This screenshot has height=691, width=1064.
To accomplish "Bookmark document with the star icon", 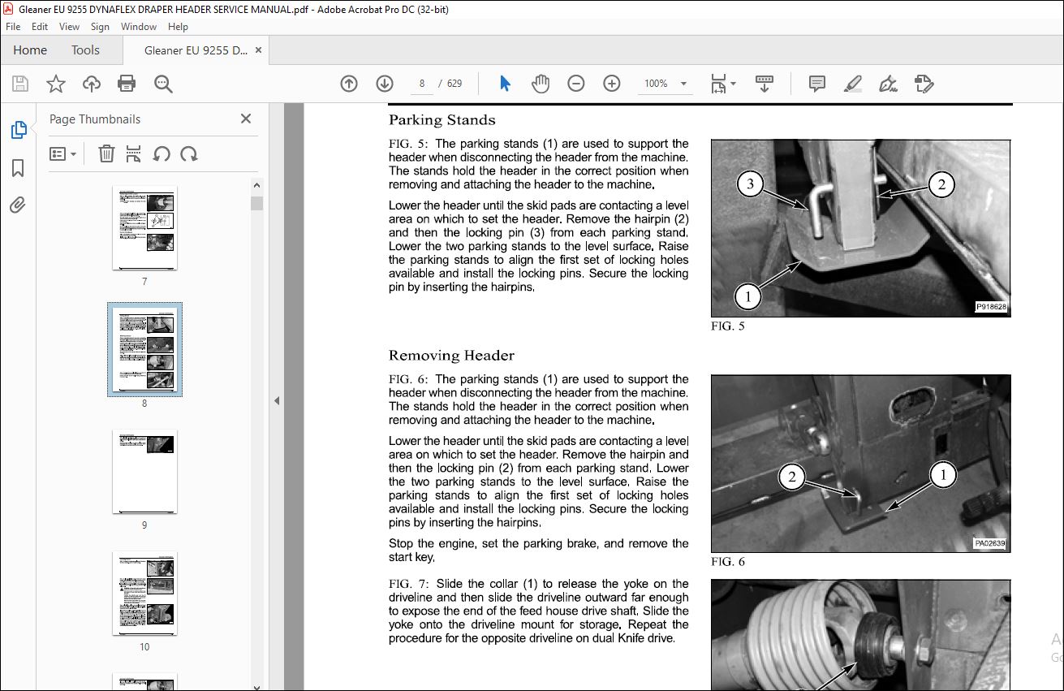I will click(55, 84).
